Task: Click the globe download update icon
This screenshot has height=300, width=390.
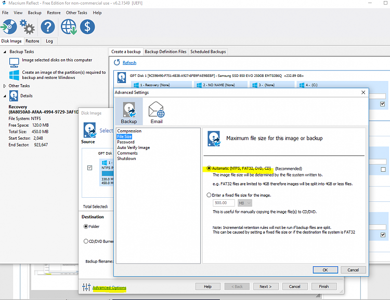Action: point(69,27)
